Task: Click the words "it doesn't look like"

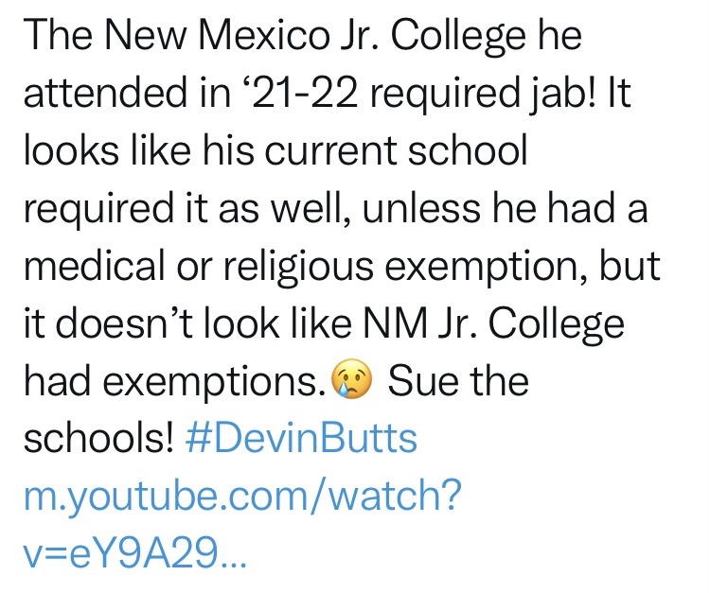Action: click(187, 323)
